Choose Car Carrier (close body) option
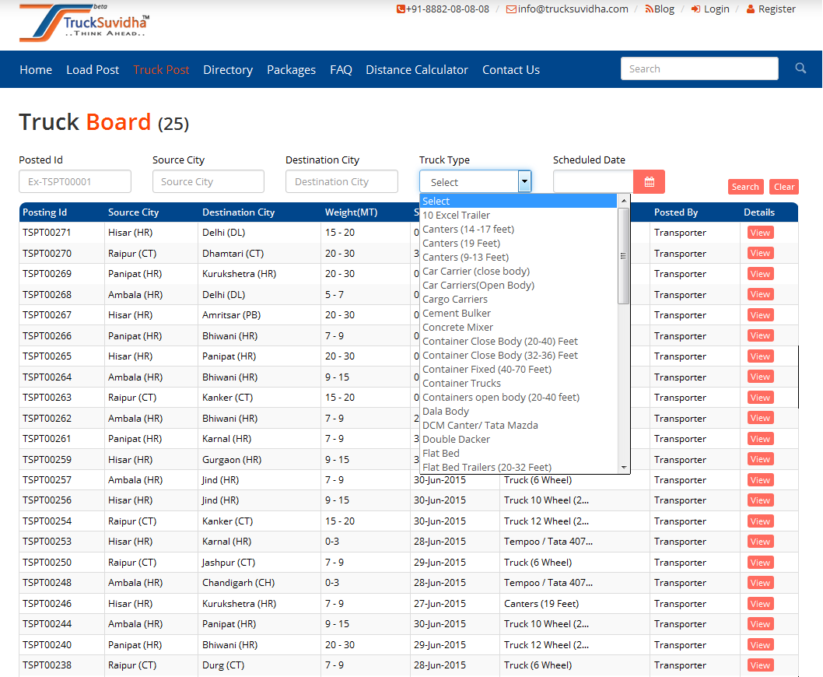The image size is (823, 677). click(x=476, y=272)
